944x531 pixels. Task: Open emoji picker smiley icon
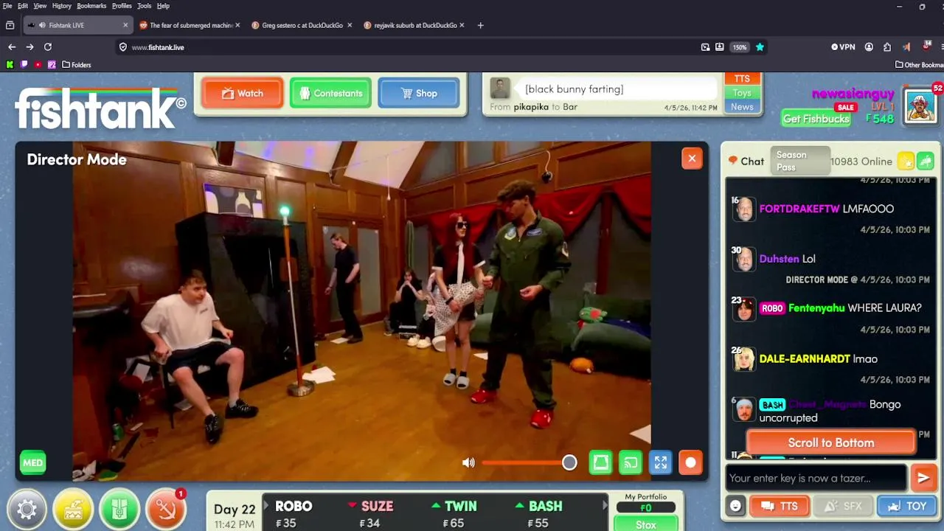(x=735, y=506)
